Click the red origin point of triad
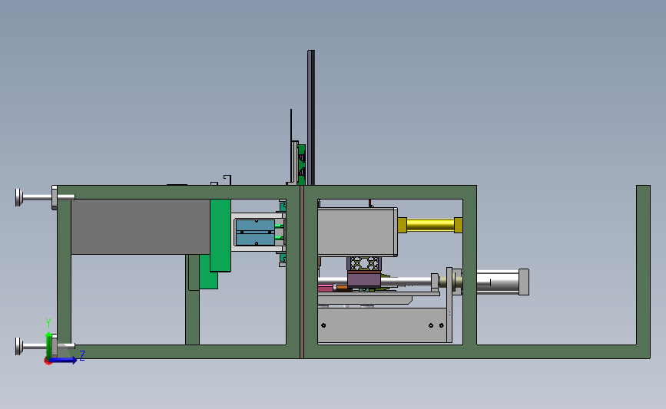The width and height of the screenshot is (666, 409). [48, 361]
